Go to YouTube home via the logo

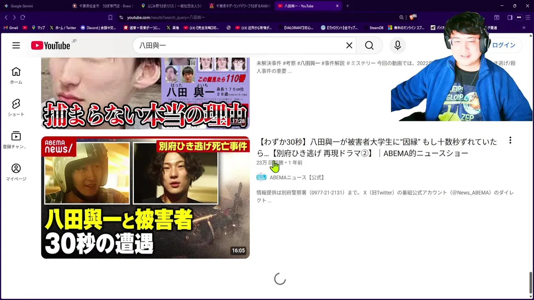point(50,45)
